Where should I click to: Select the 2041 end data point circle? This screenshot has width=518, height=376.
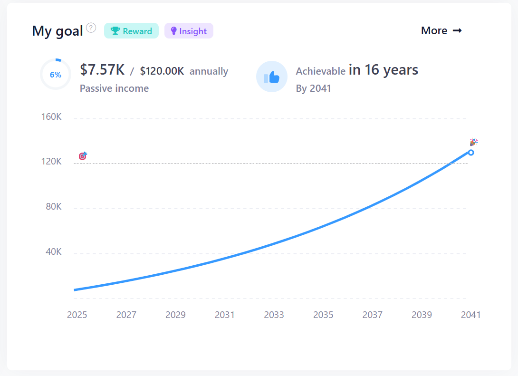coord(470,153)
